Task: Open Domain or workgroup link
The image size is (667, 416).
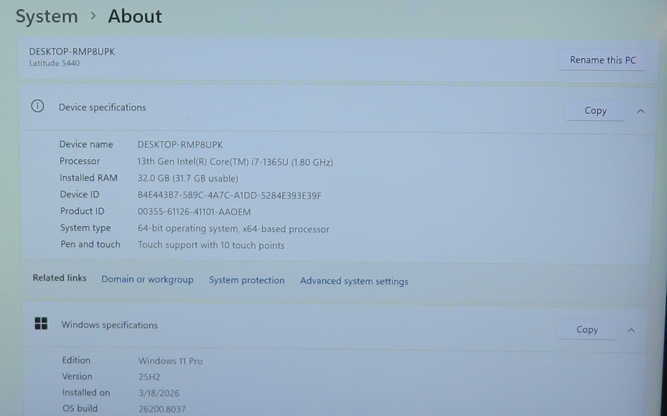Action: 147,279
